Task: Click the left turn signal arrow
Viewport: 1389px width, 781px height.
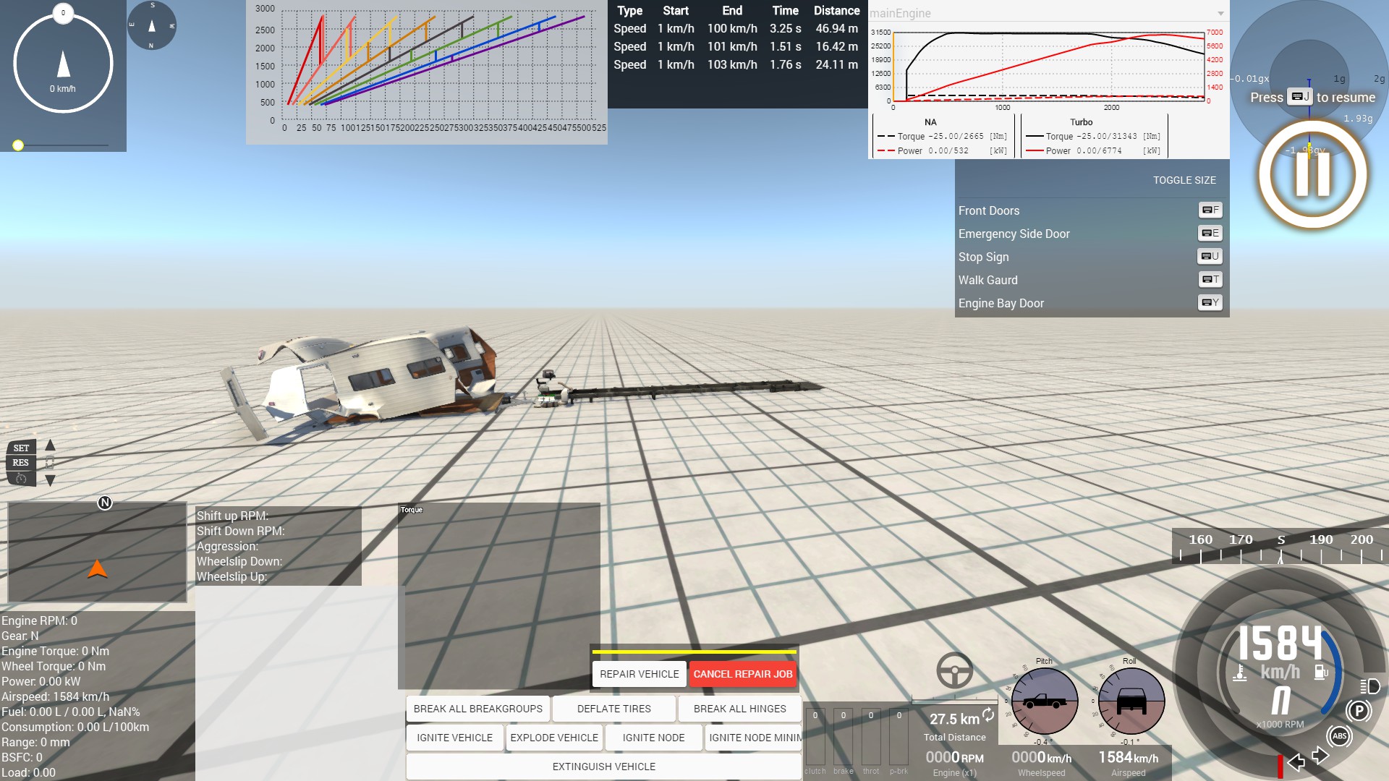Action: tap(1296, 761)
